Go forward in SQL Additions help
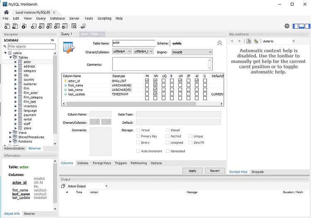The height and width of the screenshot is (218, 311). coord(240,41)
